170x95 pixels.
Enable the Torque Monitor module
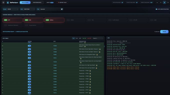(x=26, y=25)
